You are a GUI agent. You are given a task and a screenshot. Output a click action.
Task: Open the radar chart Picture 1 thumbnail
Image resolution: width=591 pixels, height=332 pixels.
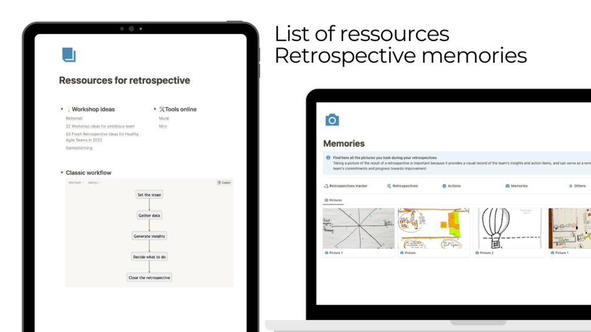[x=359, y=228]
